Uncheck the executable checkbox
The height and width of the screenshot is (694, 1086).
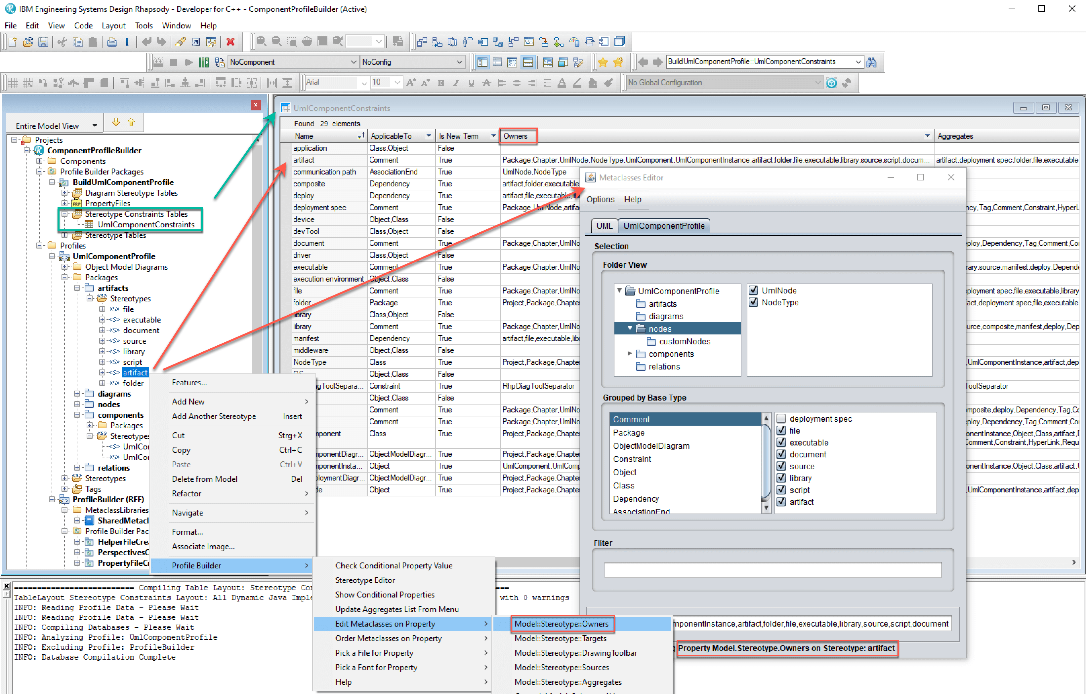pyautogui.click(x=781, y=443)
